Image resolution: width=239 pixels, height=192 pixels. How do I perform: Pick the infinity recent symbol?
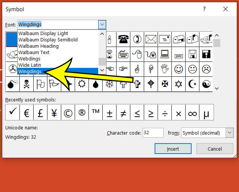pyautogui.click(x=192, y=112)
